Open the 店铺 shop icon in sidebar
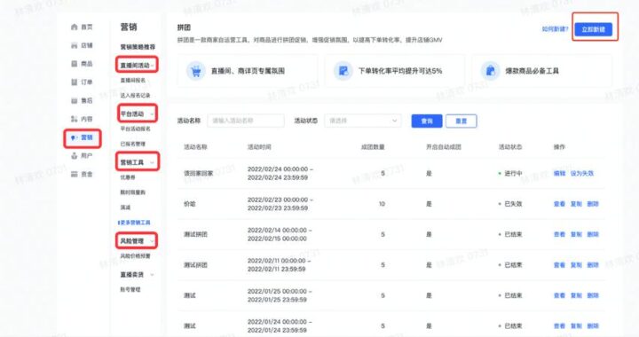Image resolution: width=639 pixels, height=337 pixels. point(75,45)
